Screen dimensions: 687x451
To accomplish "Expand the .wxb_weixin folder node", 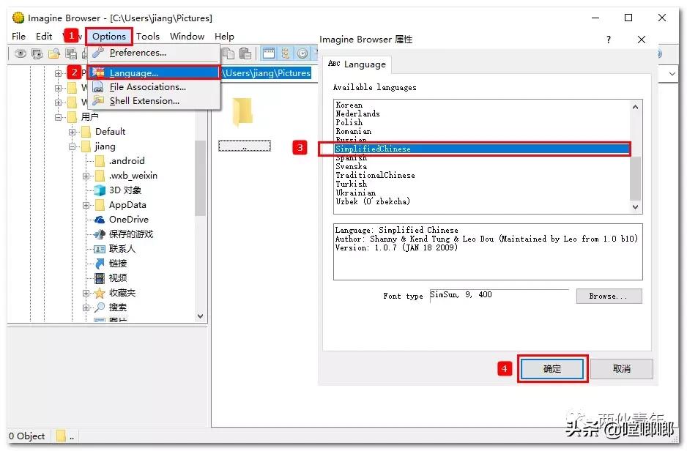I will click(86, 176).
